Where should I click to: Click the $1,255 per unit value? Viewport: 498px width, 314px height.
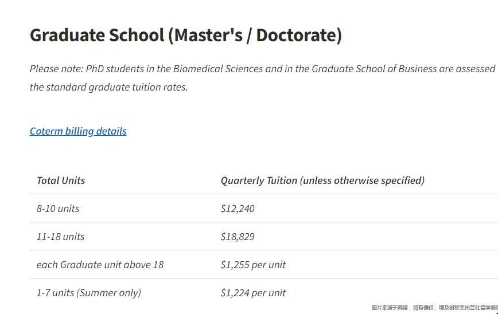253,265
